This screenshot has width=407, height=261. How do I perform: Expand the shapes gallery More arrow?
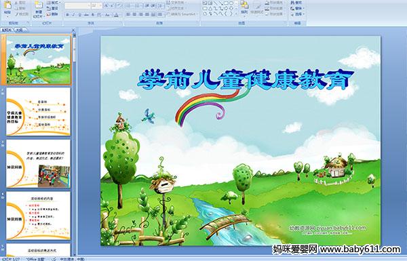coord(236,14)
